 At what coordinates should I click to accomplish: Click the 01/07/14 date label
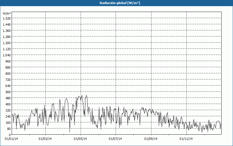point(115,139)
